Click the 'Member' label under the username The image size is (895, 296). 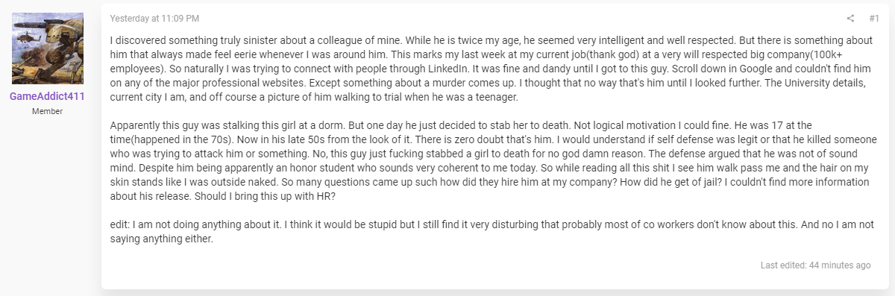point(48,111)
